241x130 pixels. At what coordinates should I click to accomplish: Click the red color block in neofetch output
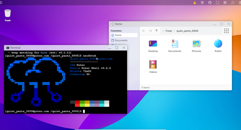pos(77,102)
